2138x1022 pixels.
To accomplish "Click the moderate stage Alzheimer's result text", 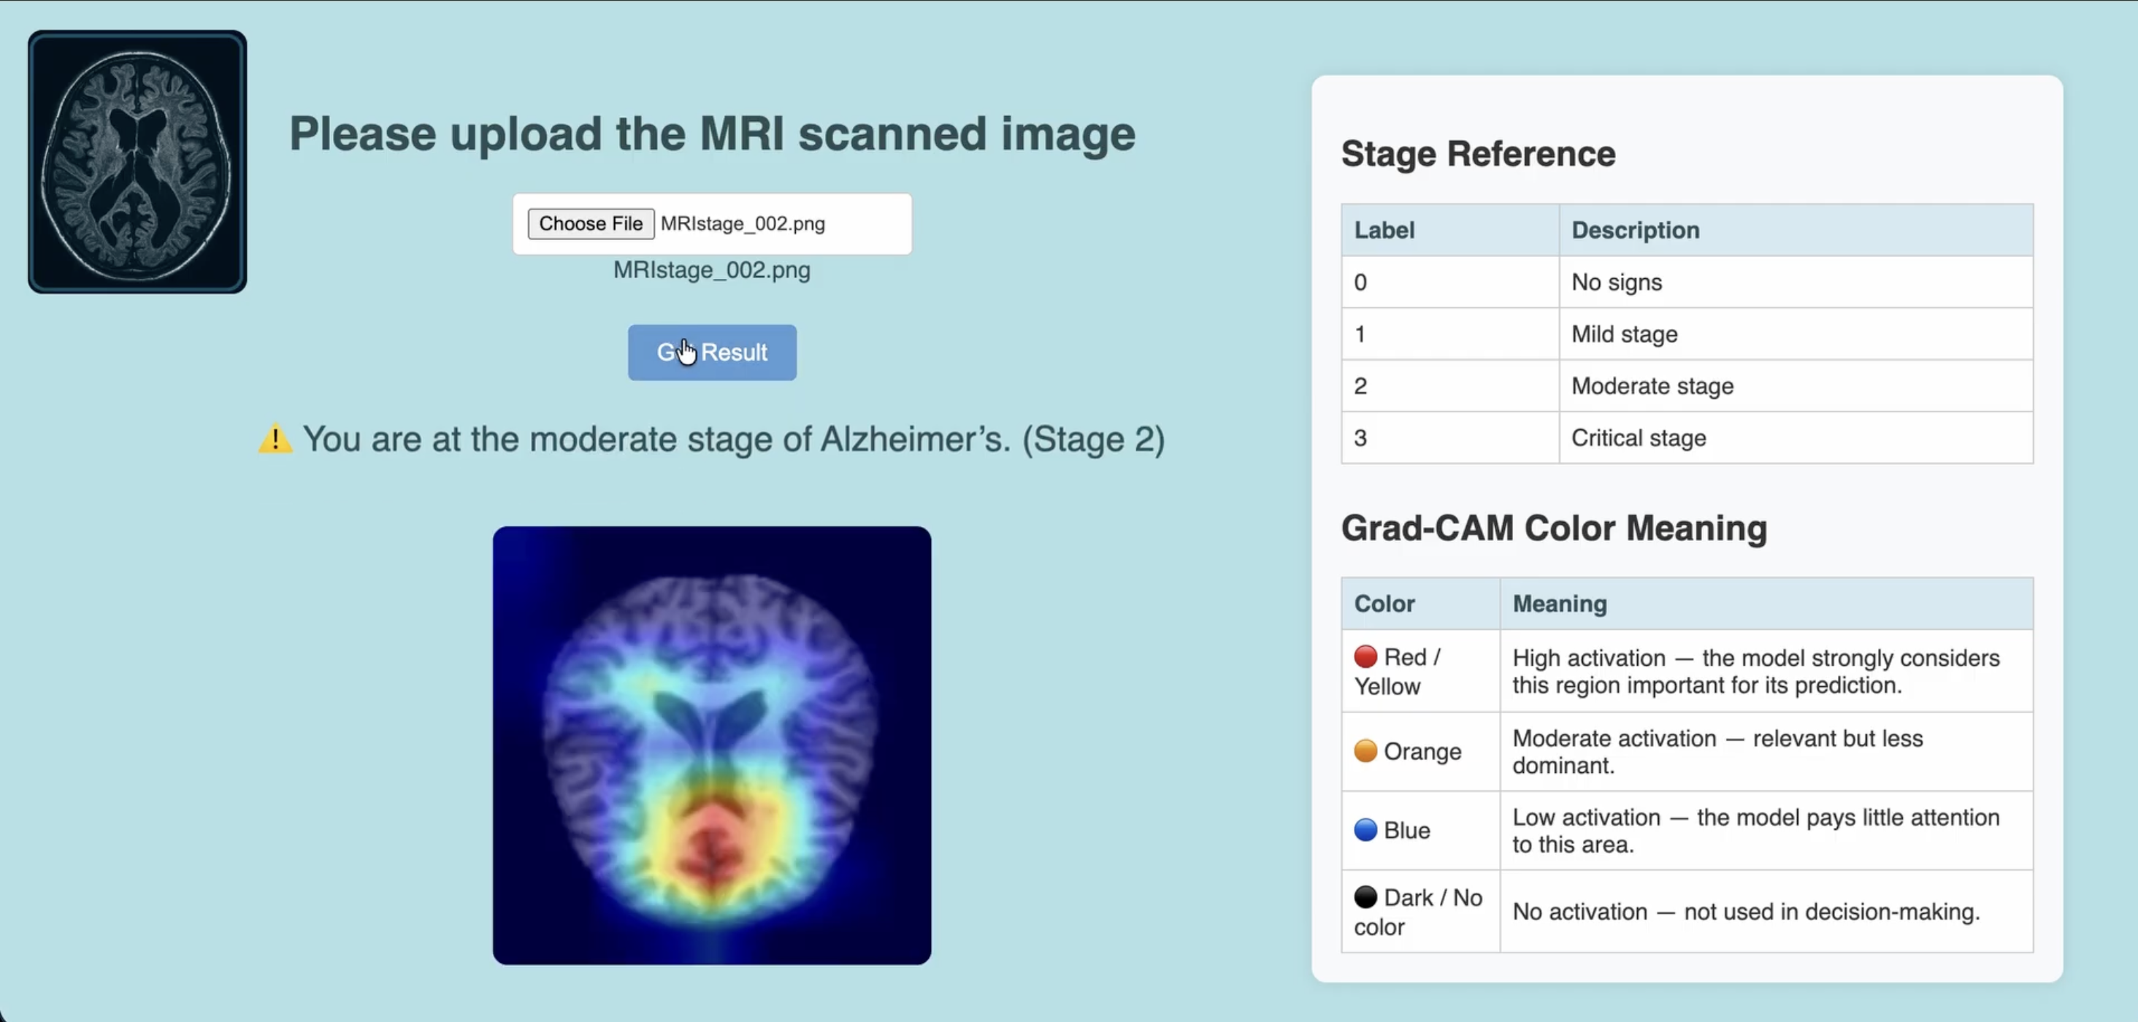I will click(733, 439).
